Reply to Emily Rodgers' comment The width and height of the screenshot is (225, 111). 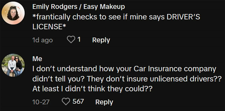click(x=101, y=40)
